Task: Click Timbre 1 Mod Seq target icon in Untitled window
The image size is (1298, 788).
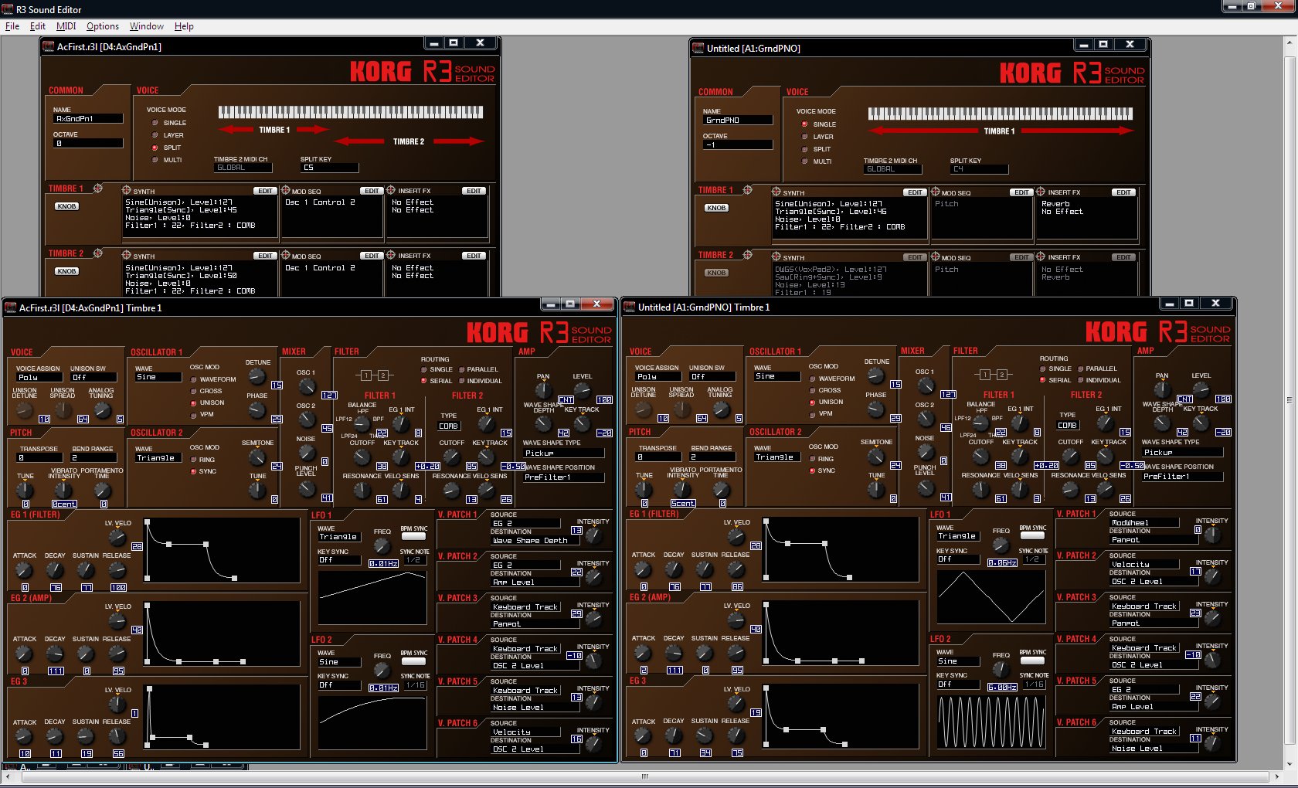Action: [935, 192]
